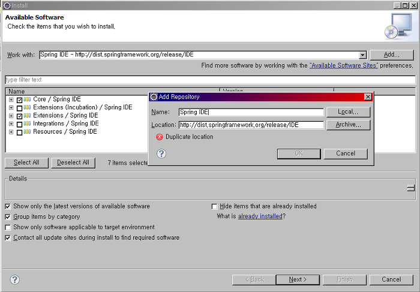Click the Duplicate location message text
This screenshot has width=420, height=292.
[190, 137]
